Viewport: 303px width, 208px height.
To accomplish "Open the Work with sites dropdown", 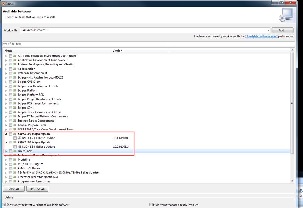I will click(x=268, y=30).
